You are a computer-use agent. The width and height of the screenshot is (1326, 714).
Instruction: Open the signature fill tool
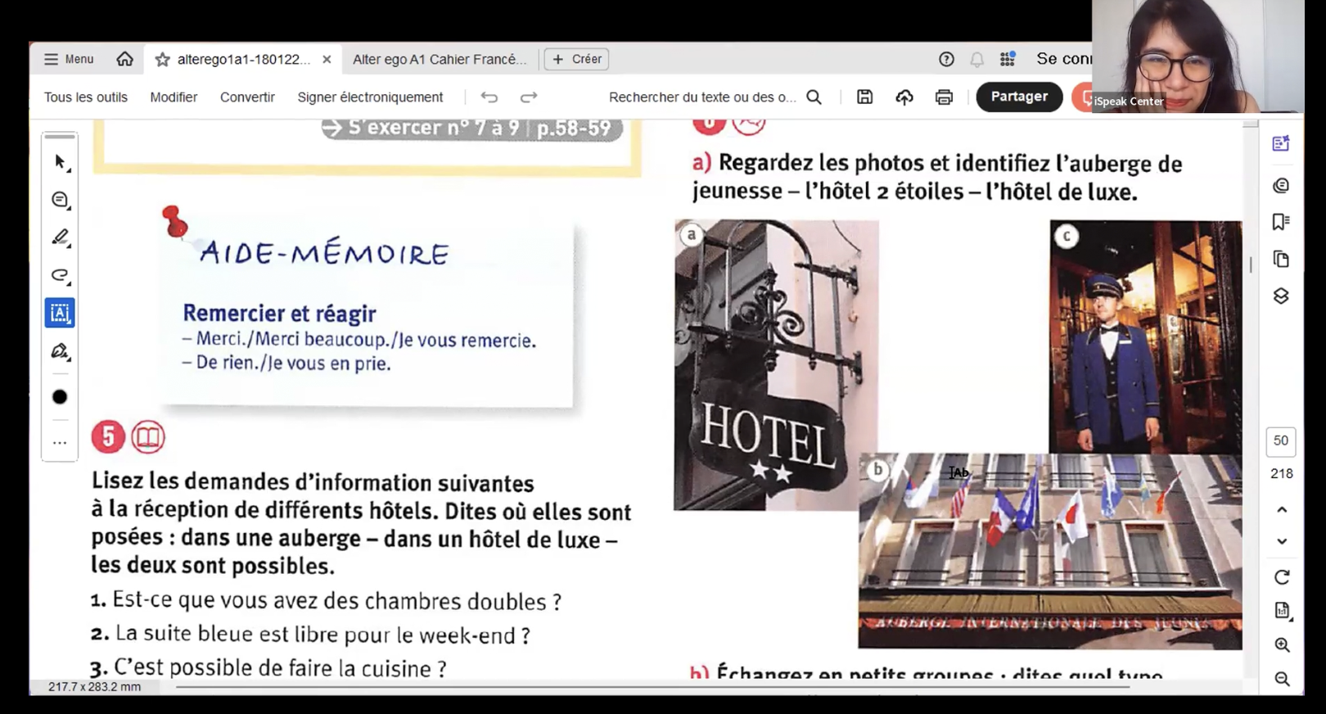tap(60, 351)
